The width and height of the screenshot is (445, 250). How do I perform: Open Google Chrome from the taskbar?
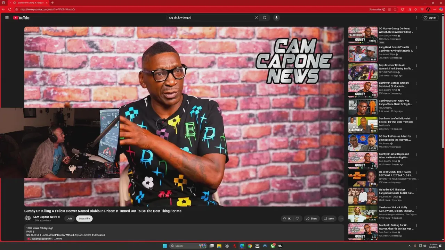[x=250, y=246]
